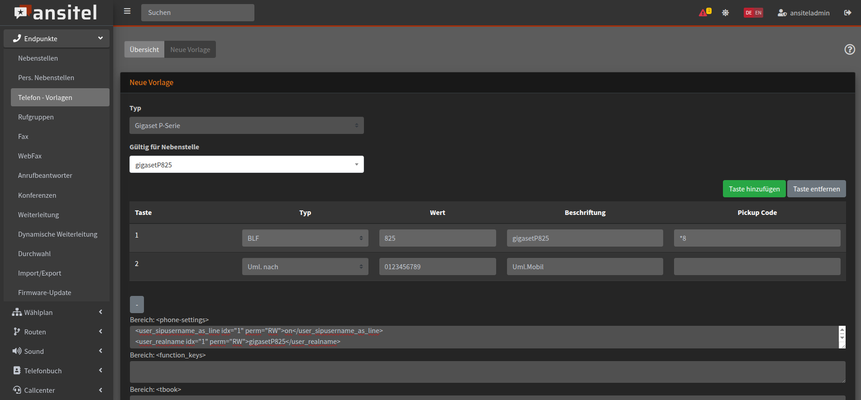Open the Gültig für Nebenstelle dropdown
861x400 pixels.
246,164
